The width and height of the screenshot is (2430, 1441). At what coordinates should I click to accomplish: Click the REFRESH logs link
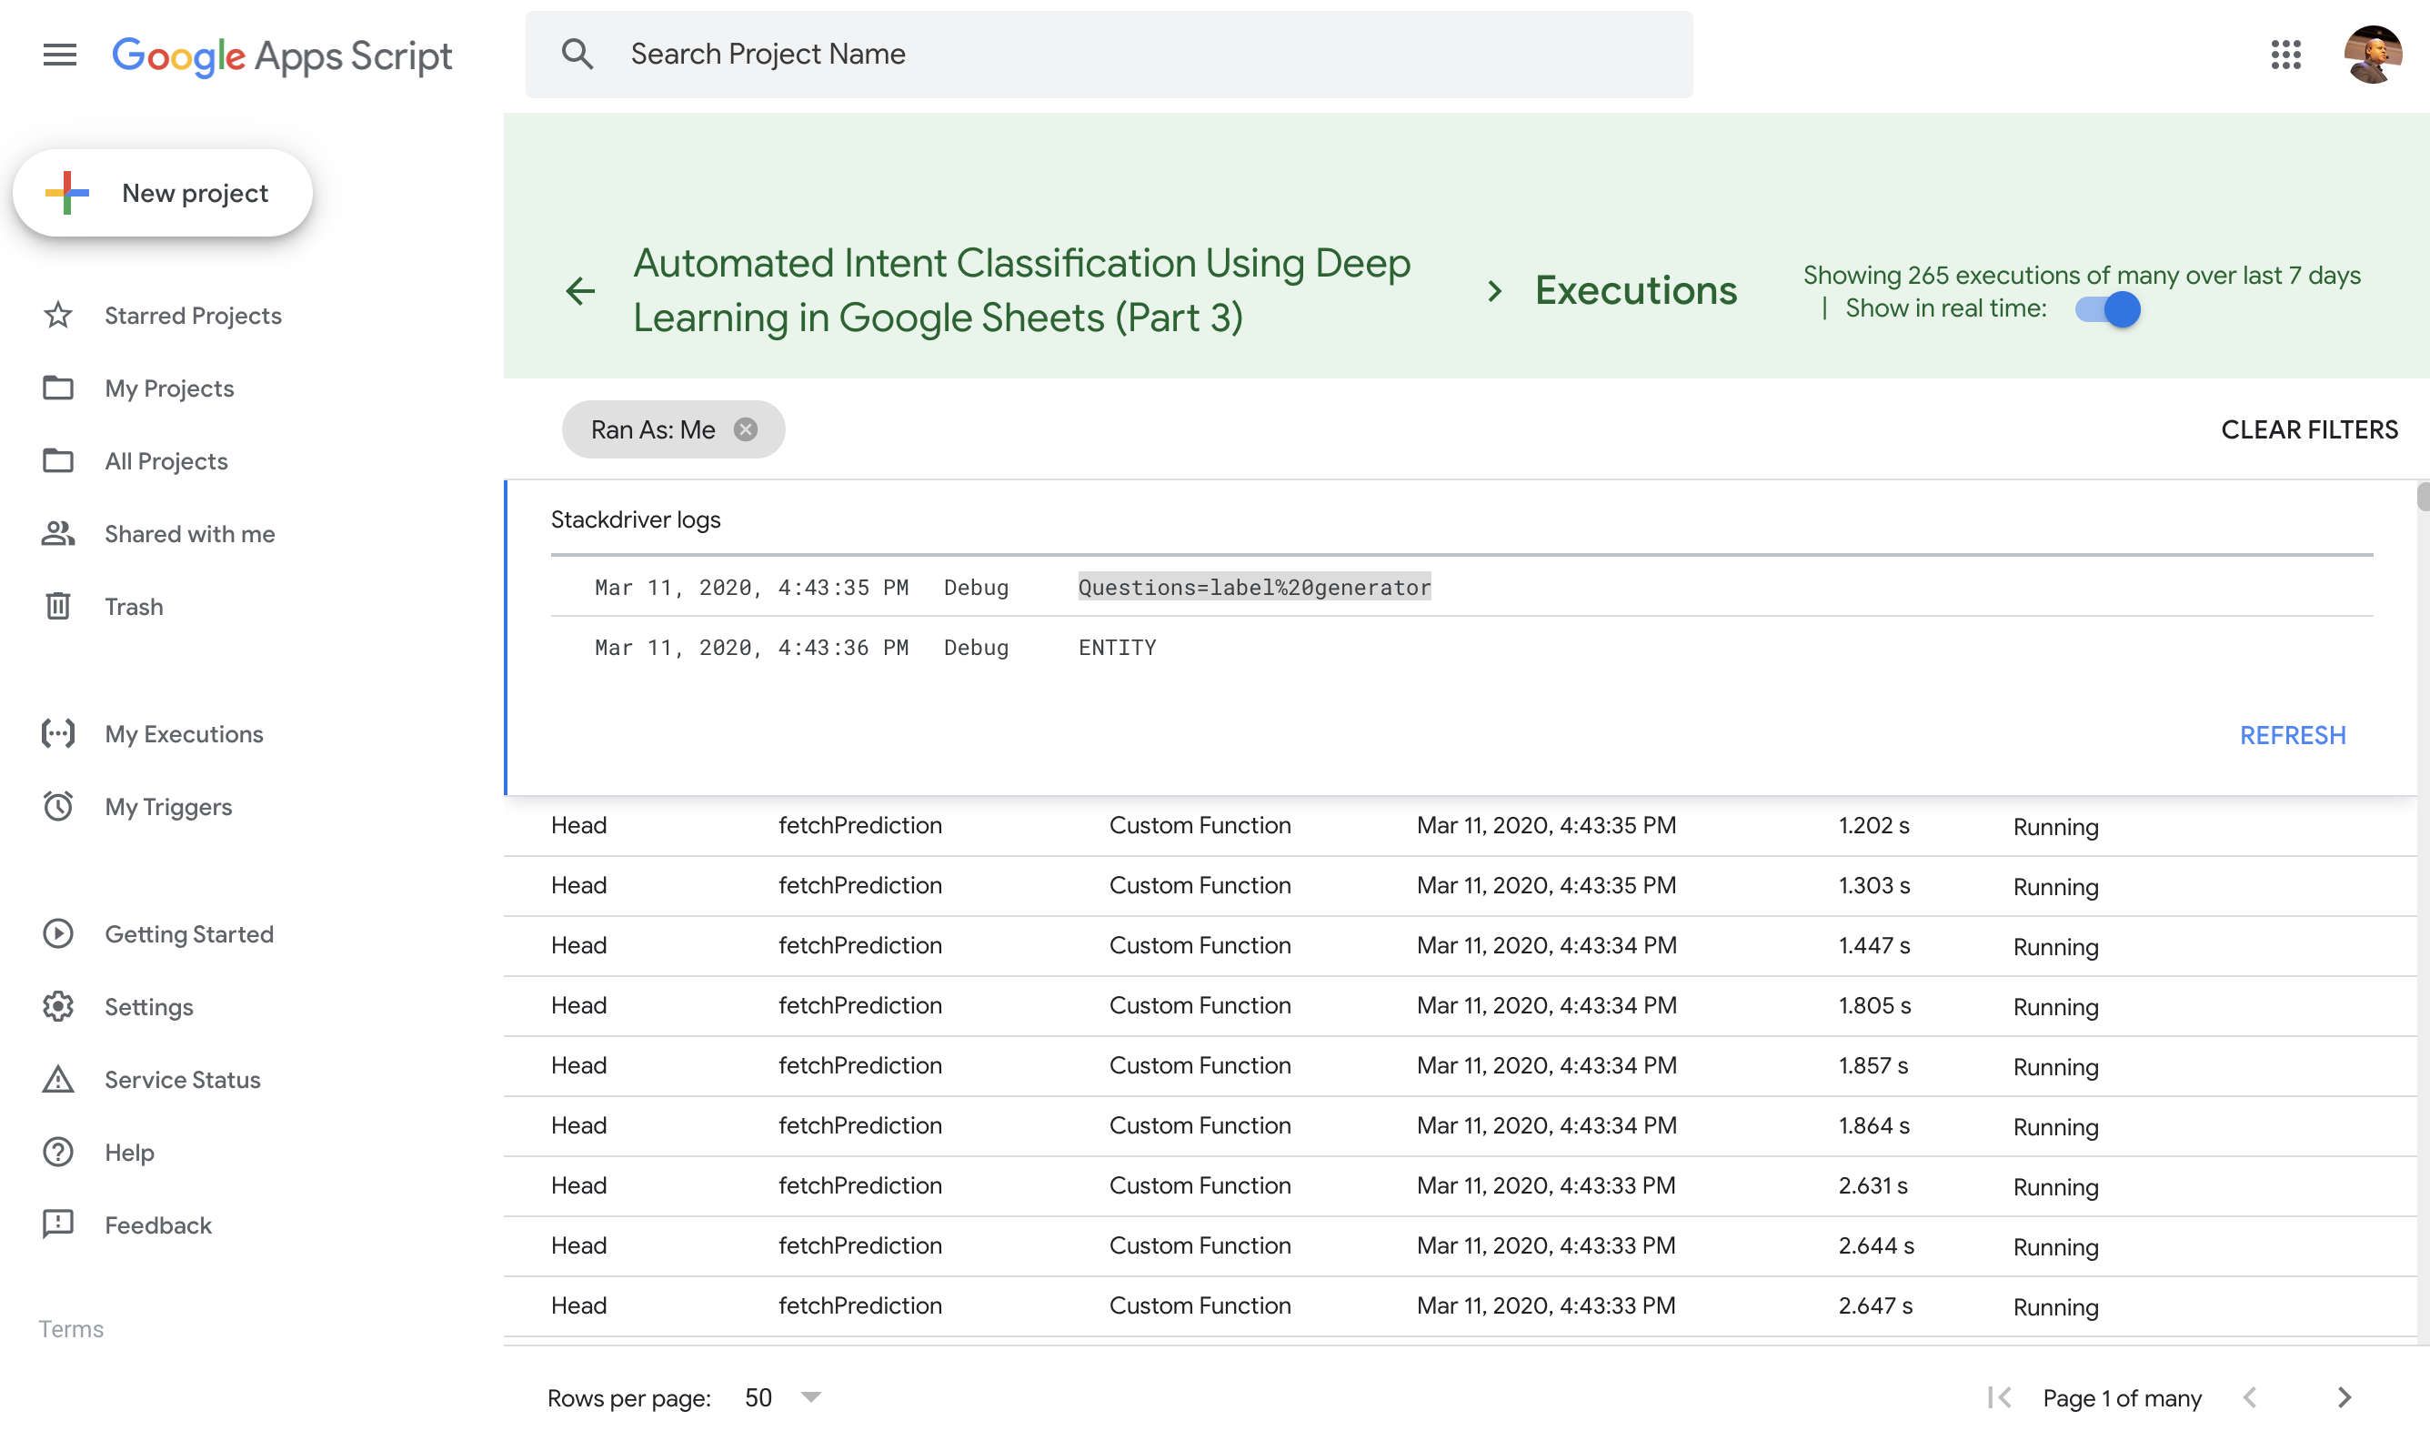(2292, 735)
